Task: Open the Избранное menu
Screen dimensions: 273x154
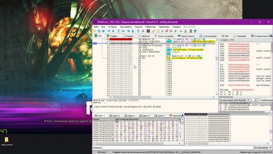Action: (150, 27)
